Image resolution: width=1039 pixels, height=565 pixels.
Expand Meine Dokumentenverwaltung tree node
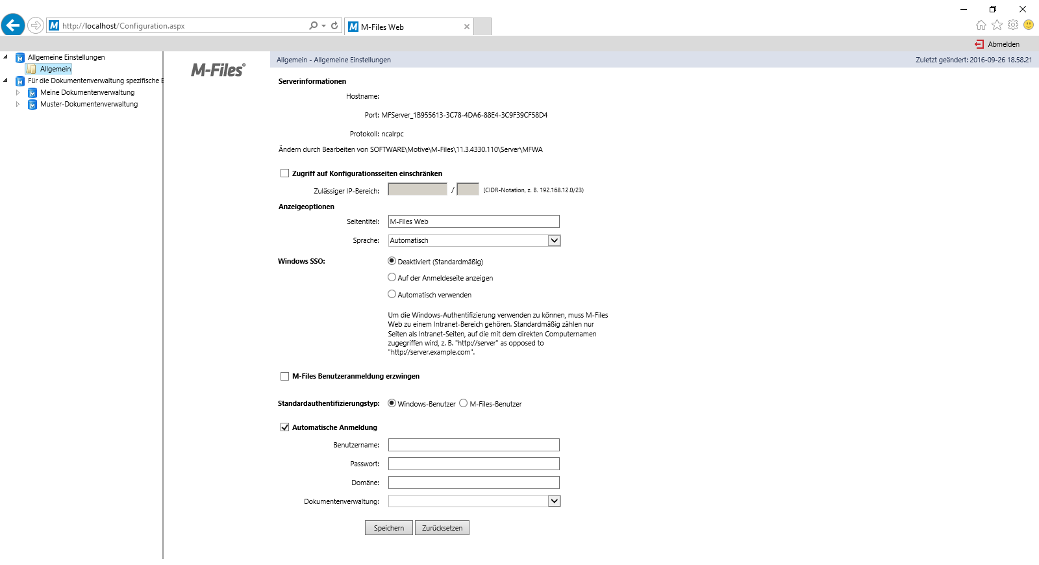tap(18, 93)
